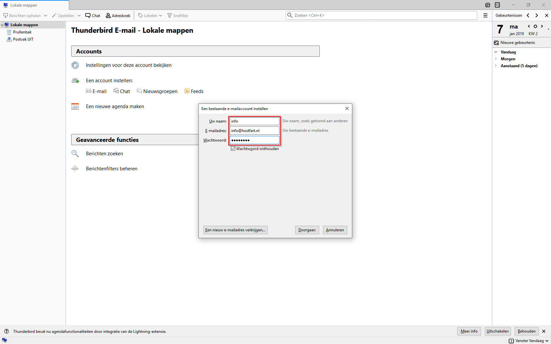
Task: Click the magnifier icon for message search
Action: (x=75, y=154)
